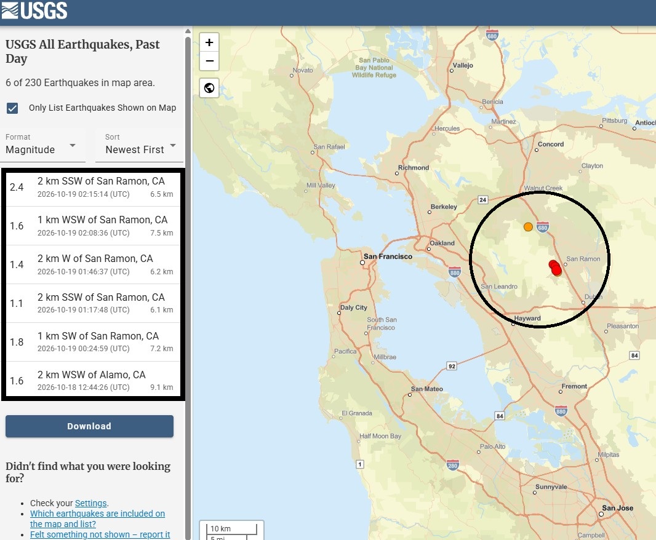Click the Berkeley label on map
The height and width of the screenshot is (540, 656).
(x=444, y=207)
